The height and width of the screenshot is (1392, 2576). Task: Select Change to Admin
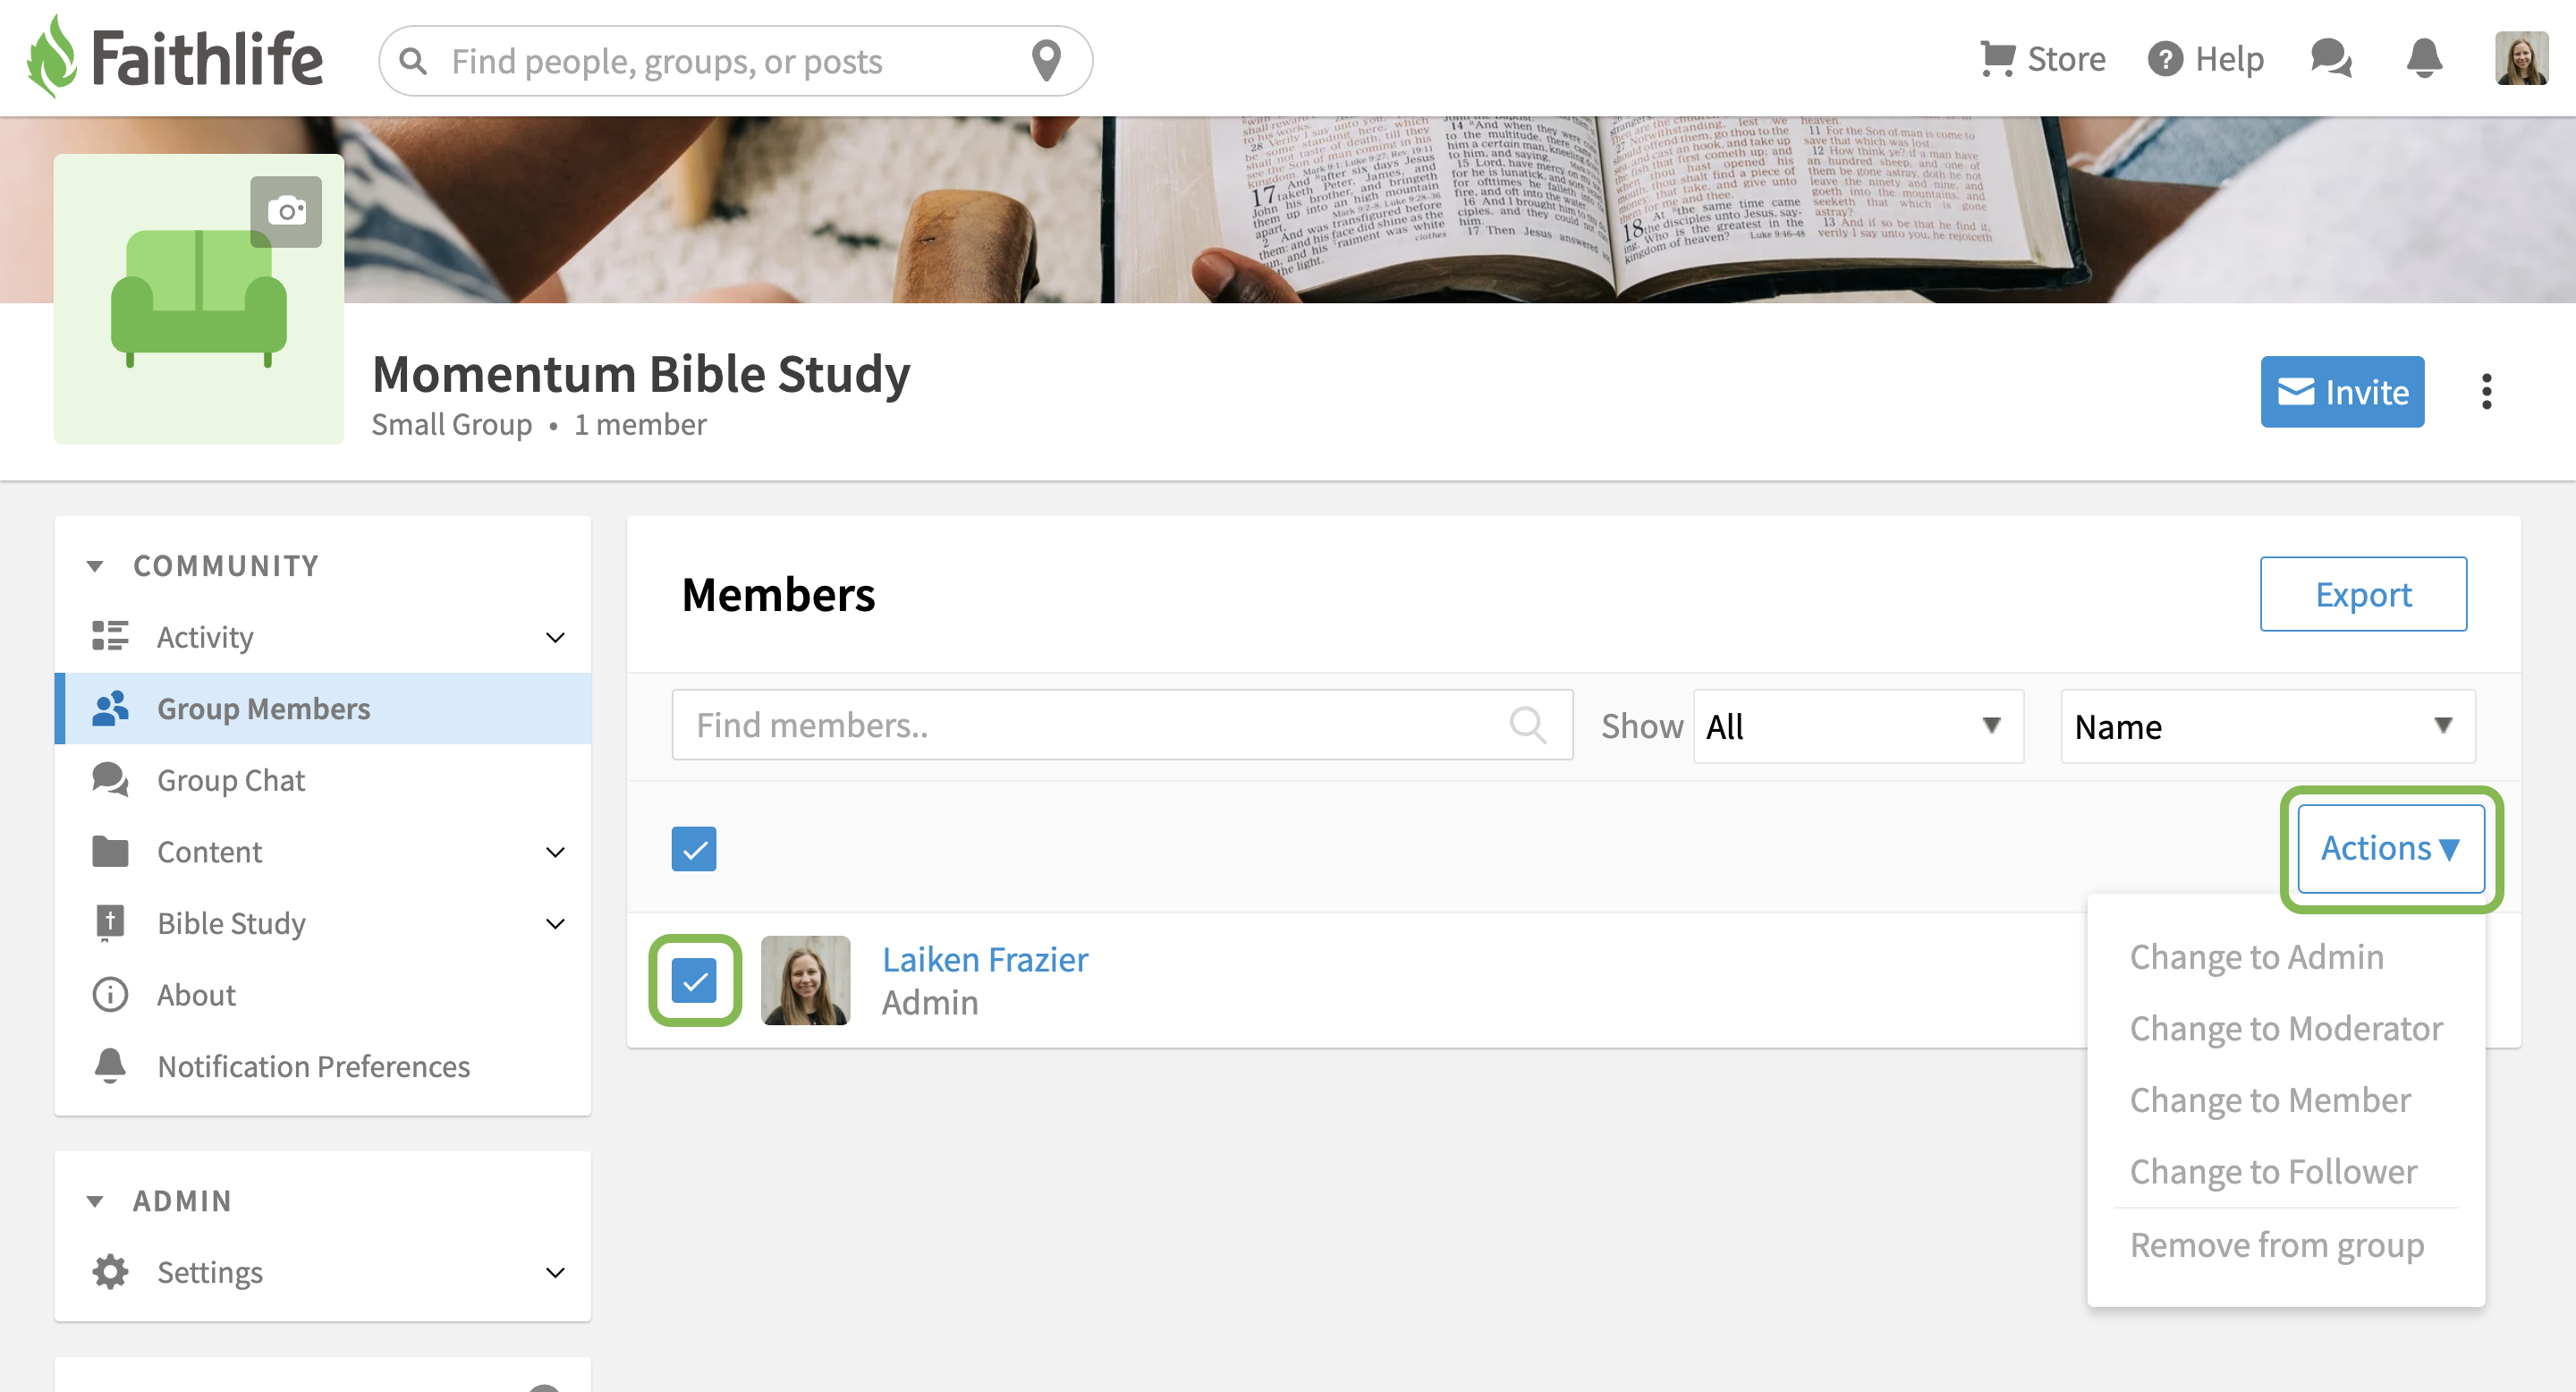click(2256, 957)
